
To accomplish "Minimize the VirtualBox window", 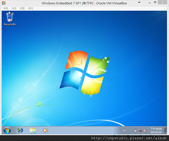I will pyautogui.click(x=150, y=3).
